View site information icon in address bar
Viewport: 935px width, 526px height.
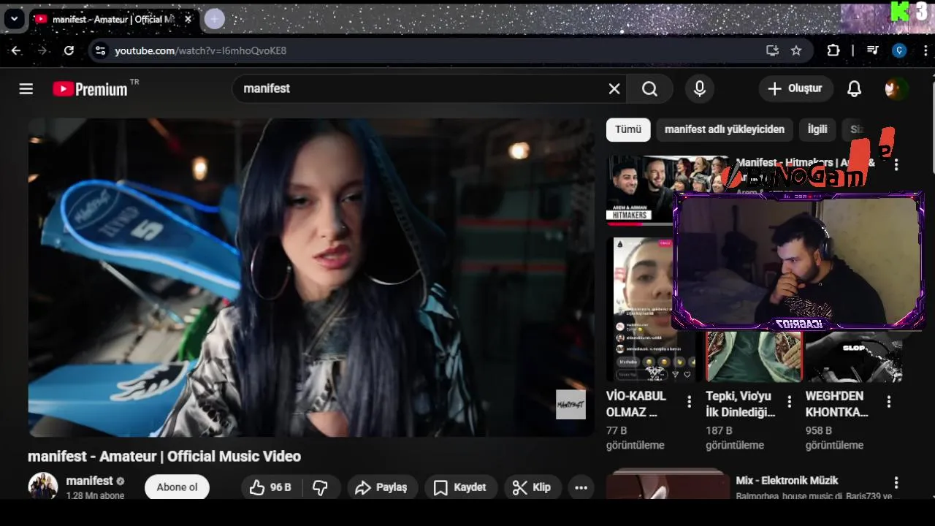coord(101,50)
